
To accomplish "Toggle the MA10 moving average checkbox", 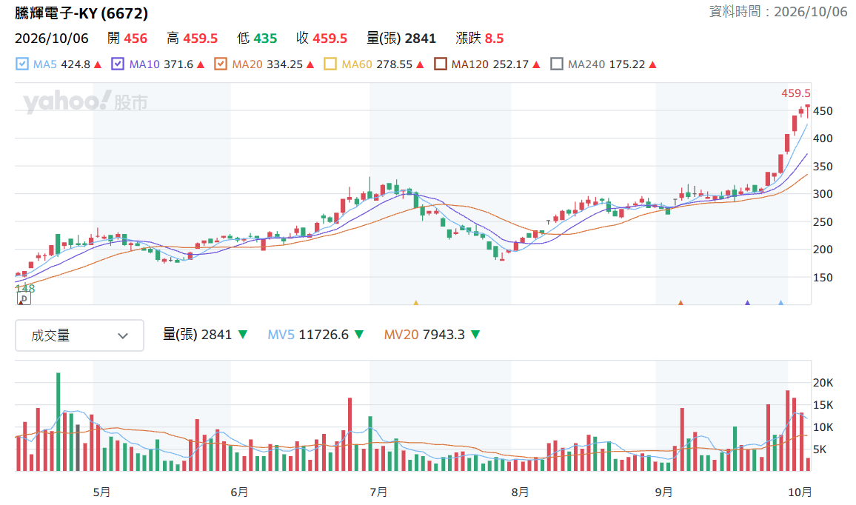I will coord(118,64).
